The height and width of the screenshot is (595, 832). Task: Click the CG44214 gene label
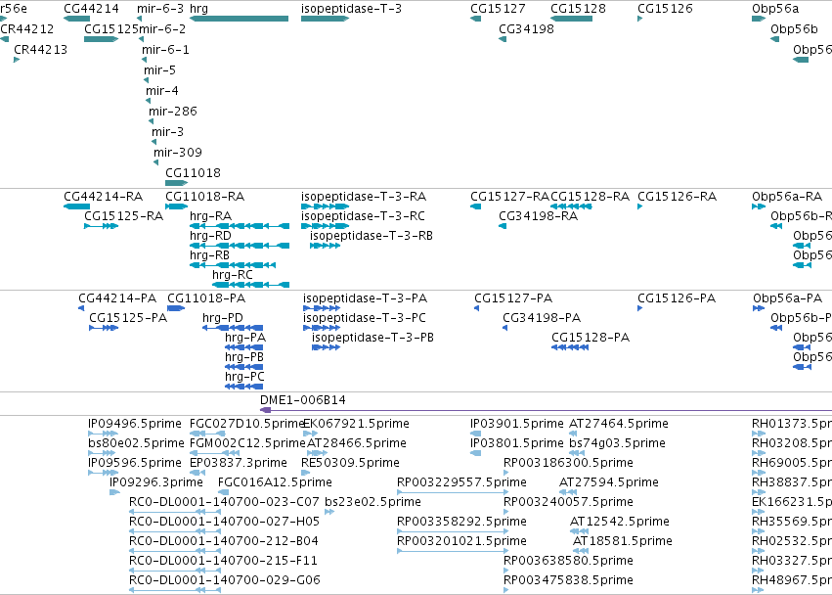(x=91, y=9)
